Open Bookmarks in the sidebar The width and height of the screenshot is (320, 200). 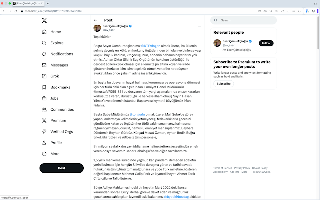click(56, 87)
